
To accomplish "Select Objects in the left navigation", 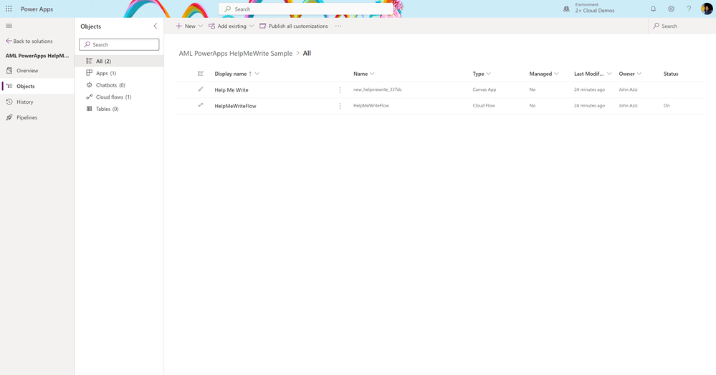I will pyautogui.click(x=37, y=86).
